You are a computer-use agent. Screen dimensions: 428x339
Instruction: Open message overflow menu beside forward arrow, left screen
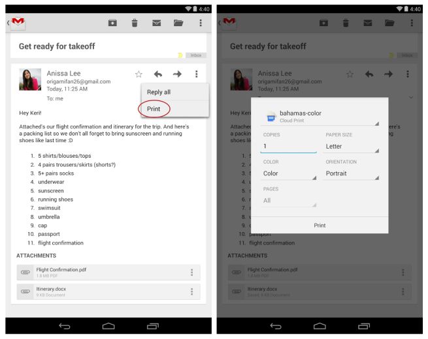click(197, 74)
